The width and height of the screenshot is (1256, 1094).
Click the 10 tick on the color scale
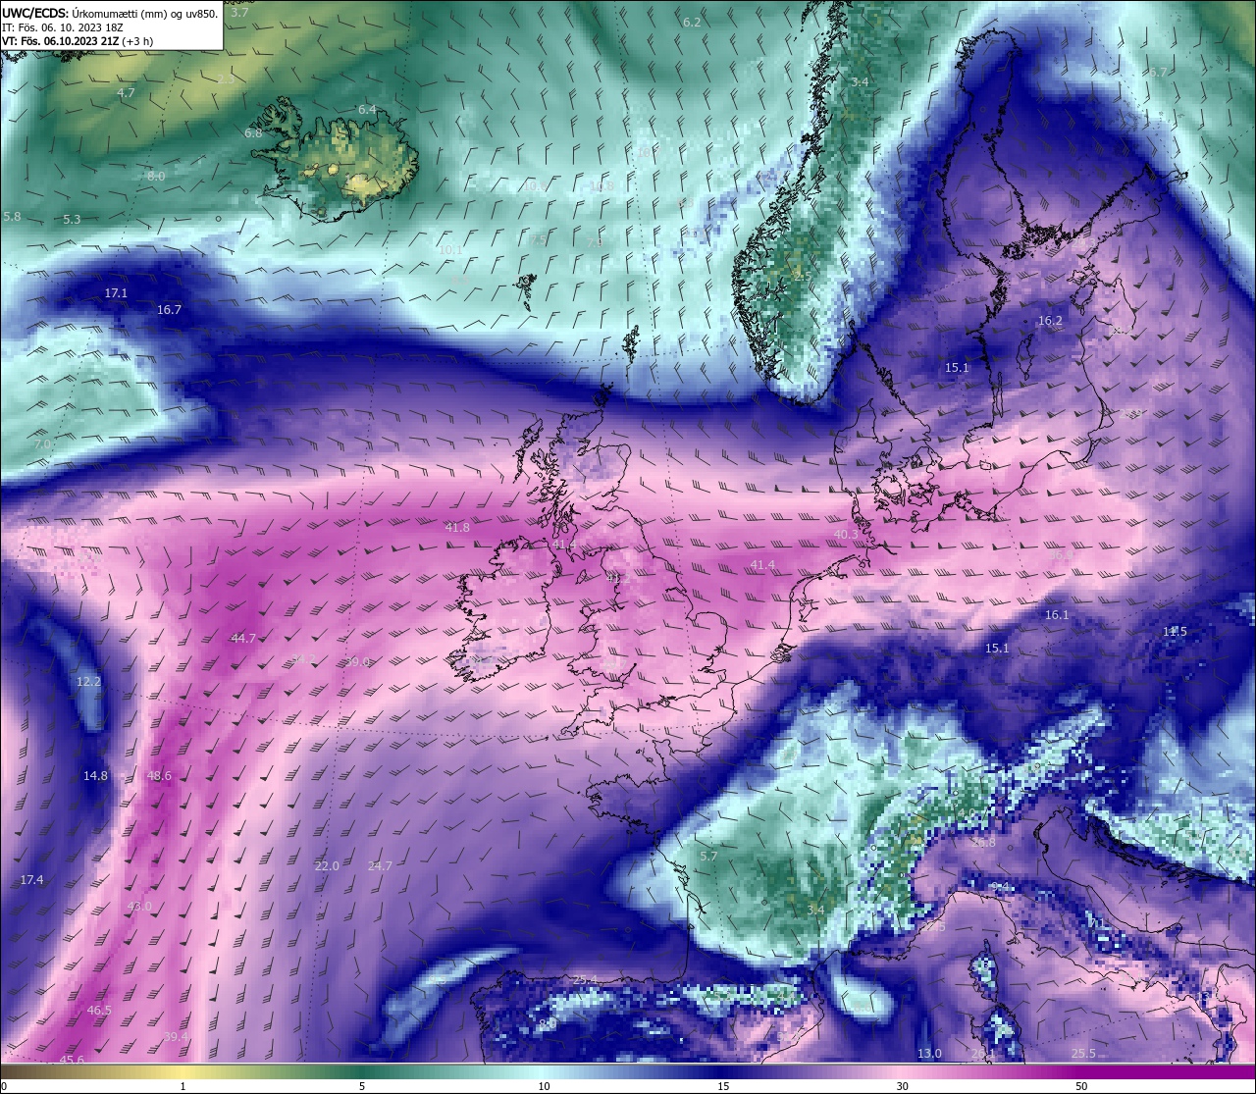543,1086
